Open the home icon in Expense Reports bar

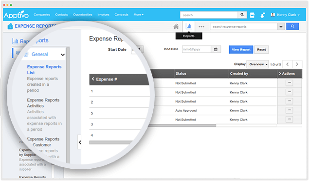(x=176, y=26)
